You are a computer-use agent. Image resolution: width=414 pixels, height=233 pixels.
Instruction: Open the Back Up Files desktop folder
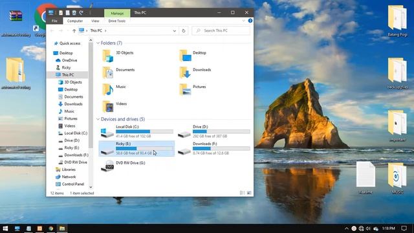[397, 74]
